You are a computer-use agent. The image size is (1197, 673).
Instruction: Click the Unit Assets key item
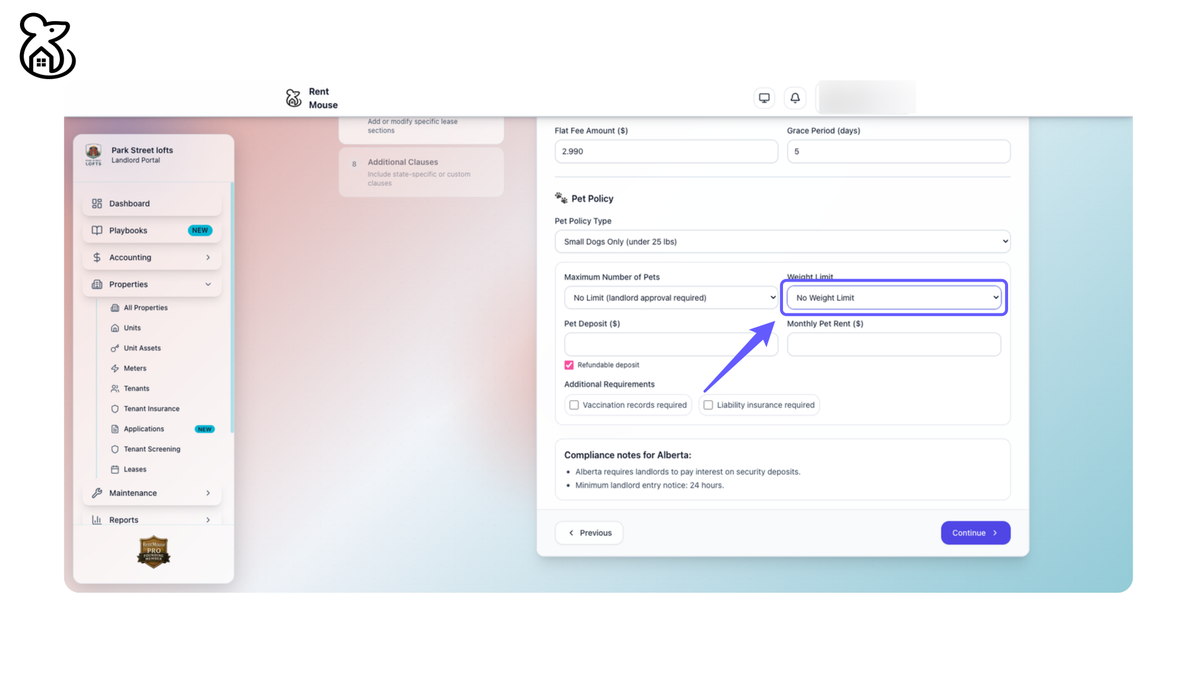142,348
